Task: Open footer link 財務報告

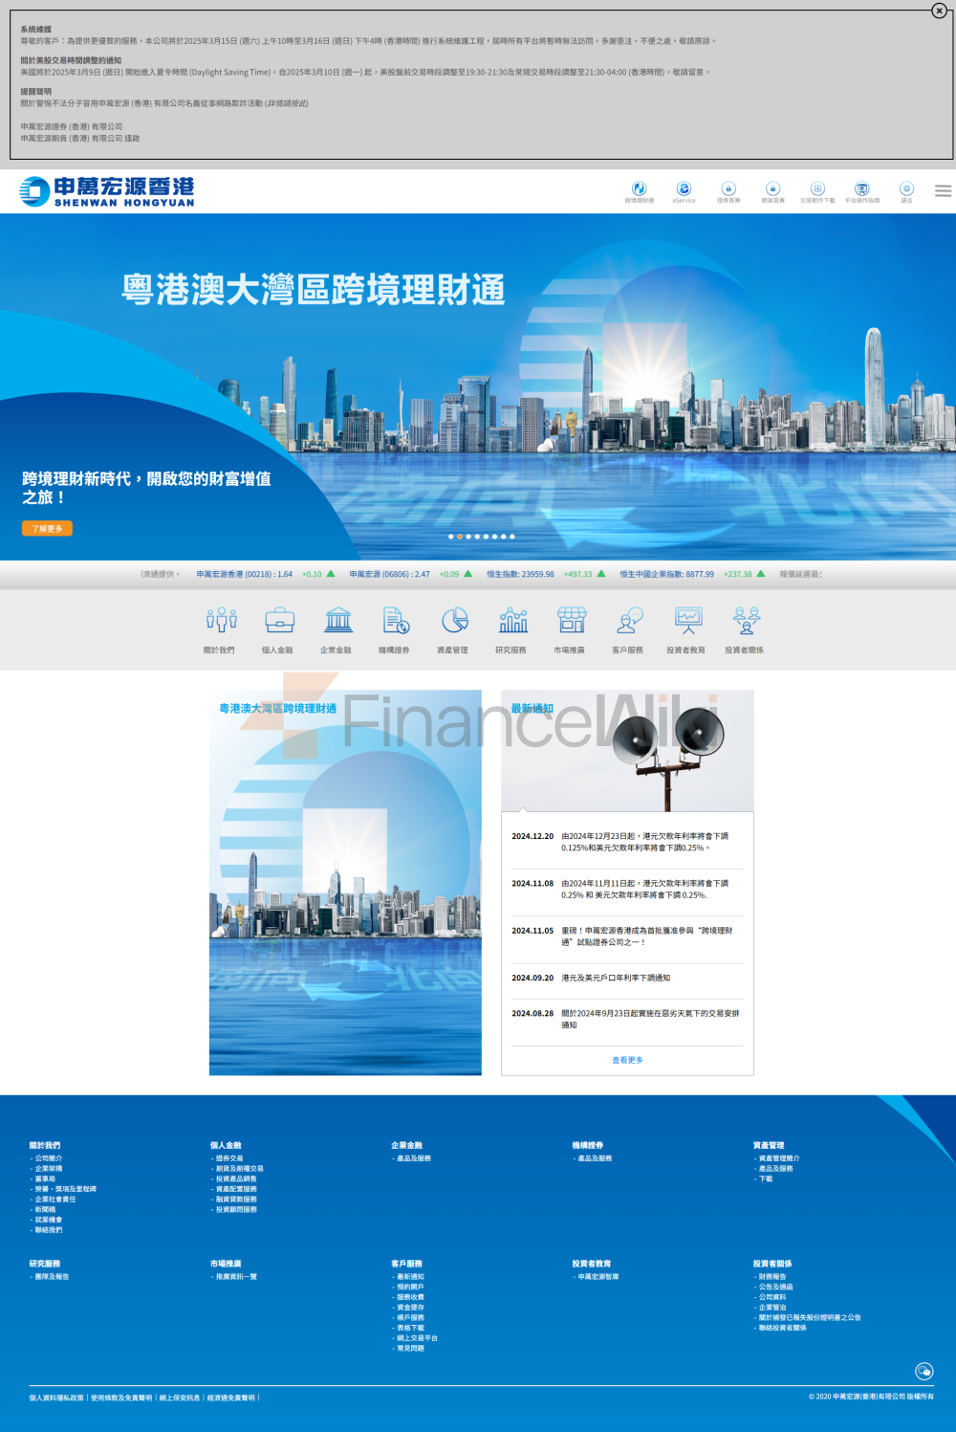Action: [772, 1277]
